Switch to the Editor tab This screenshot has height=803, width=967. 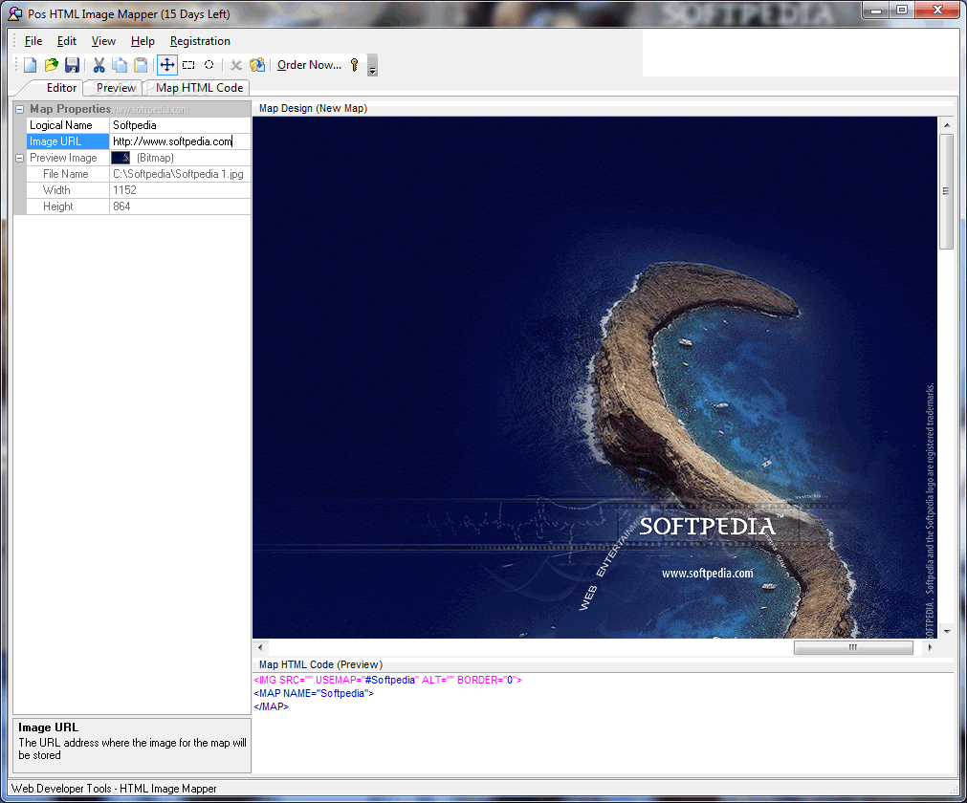[61, 88]
